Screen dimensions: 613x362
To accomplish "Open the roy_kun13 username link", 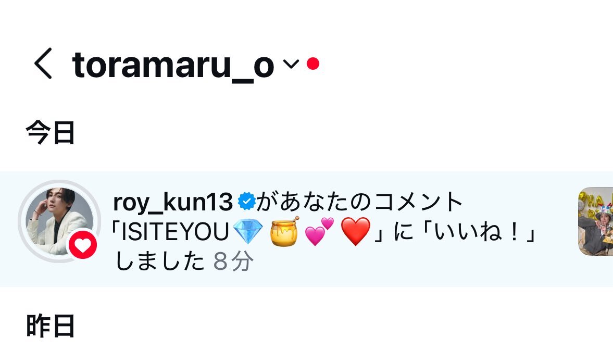I will tap(173, 203).
